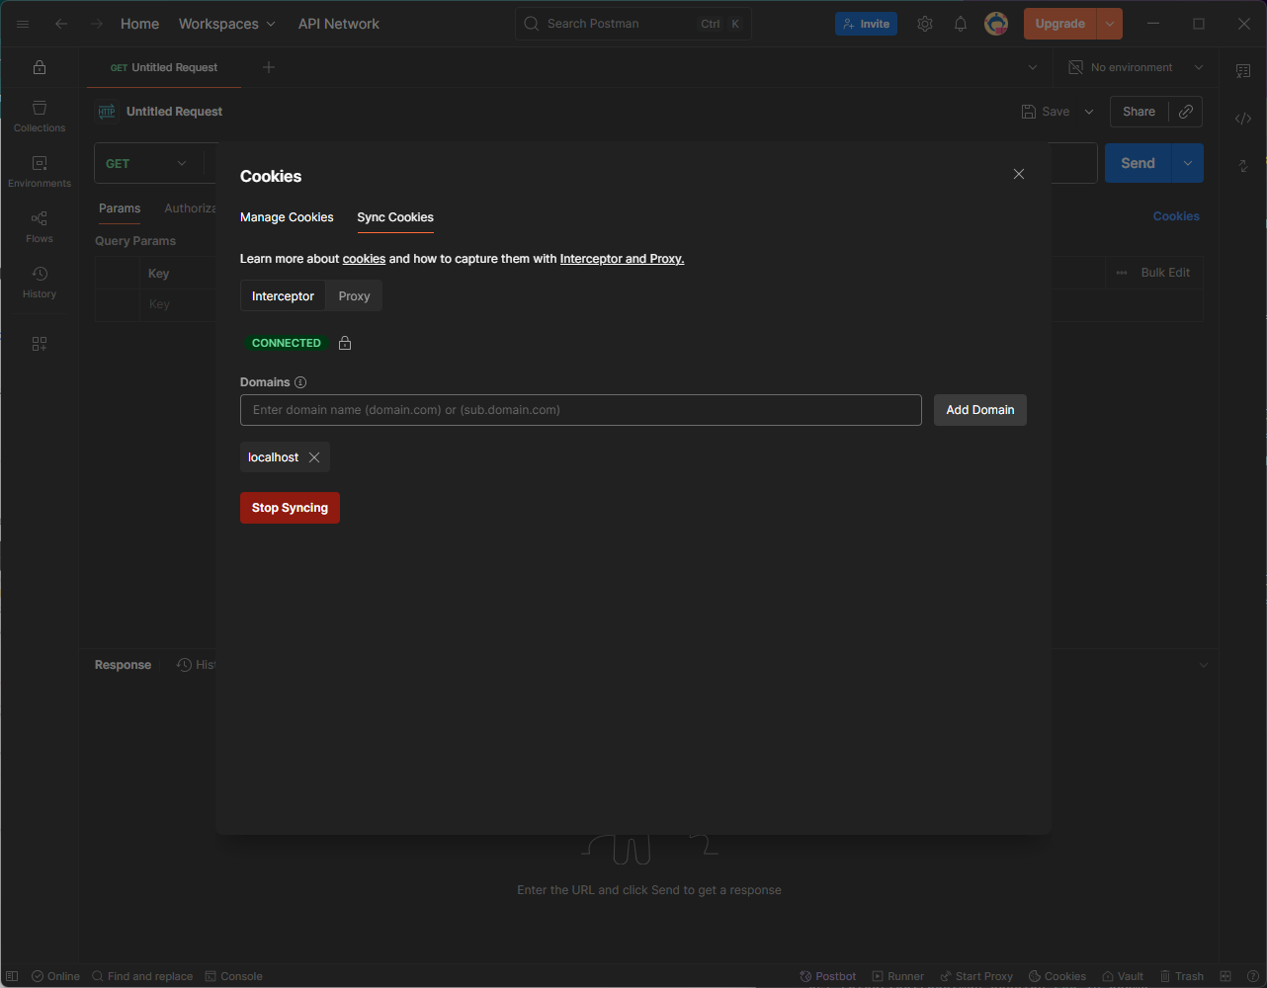The height and width of the screenshot is (988, 1267).
Task: Click the domain name input field
Action: point(580,410)
